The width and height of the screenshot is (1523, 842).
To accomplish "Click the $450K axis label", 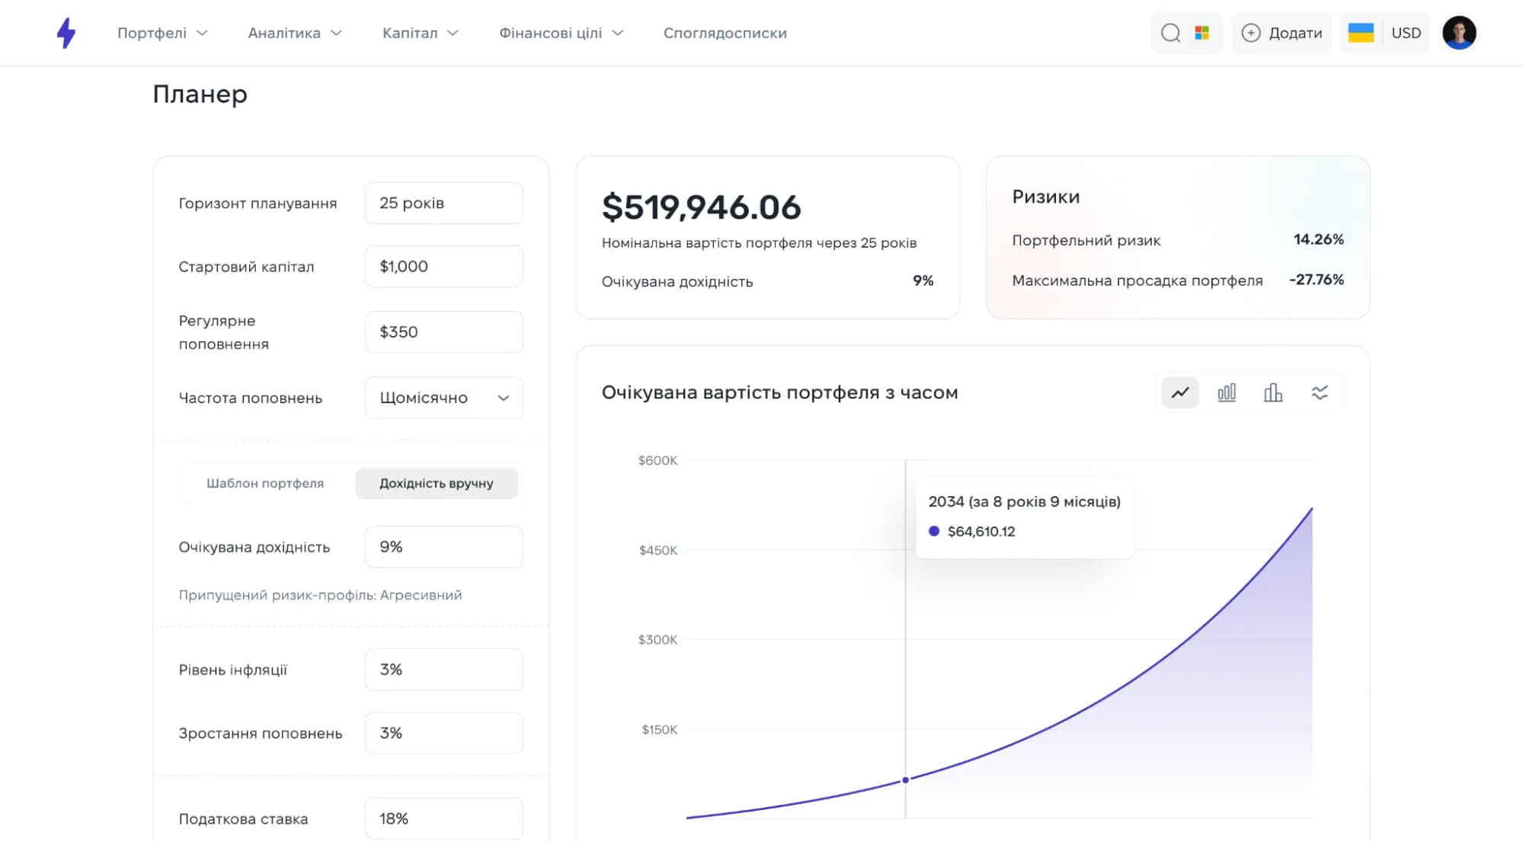I will click(x=658, y=550).
